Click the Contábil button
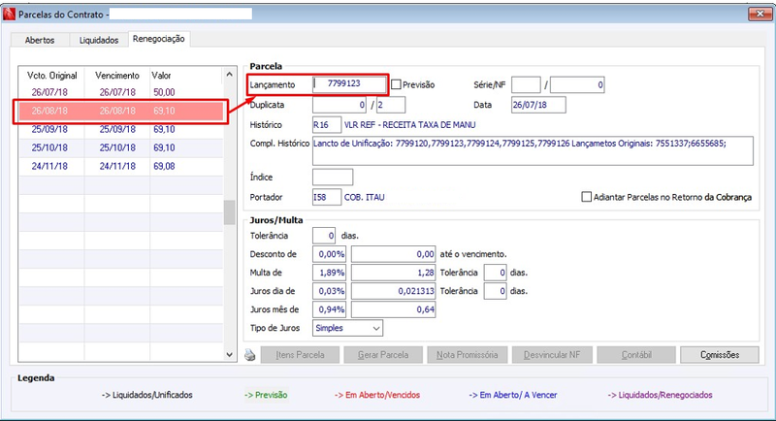The image size is (776, 421). coord(636,355)
